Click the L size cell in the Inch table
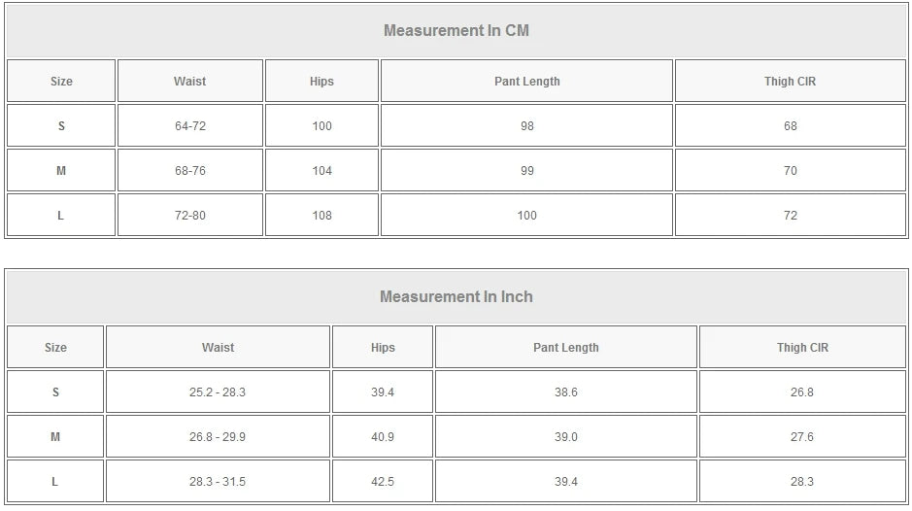The height and width of the screenshot is (511, 912). pyautogui.click(x=55, y=482)
